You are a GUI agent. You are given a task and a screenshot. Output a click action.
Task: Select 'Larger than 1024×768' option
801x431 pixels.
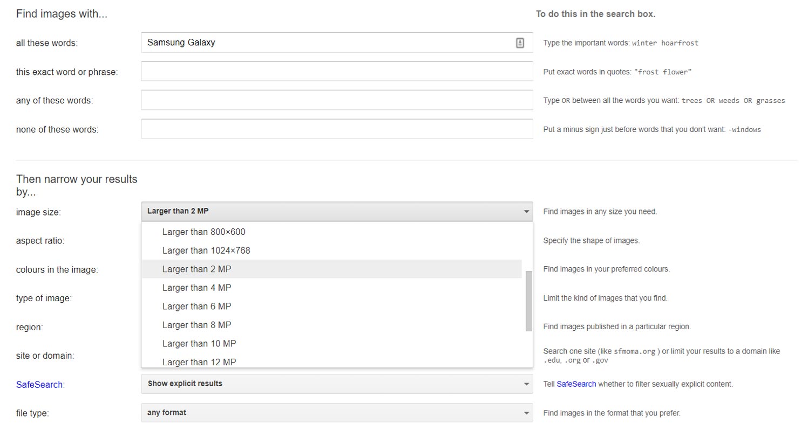point(331,251)
